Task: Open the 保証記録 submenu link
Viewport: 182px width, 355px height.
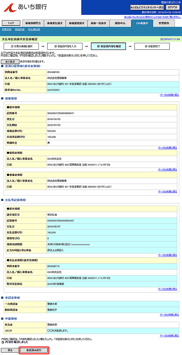Action: (20, 29)
